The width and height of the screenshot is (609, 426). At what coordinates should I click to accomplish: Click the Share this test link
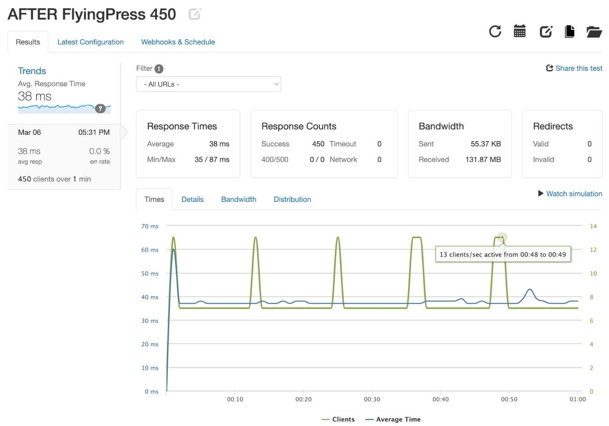pos(579,68)
